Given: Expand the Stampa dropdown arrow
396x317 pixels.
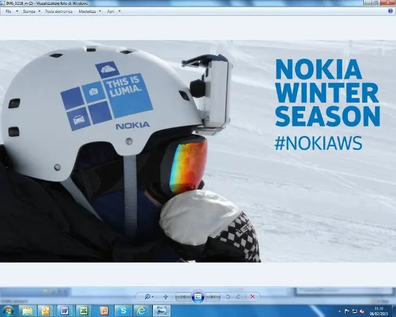Looking at the screenshot, I should point(40,12).
